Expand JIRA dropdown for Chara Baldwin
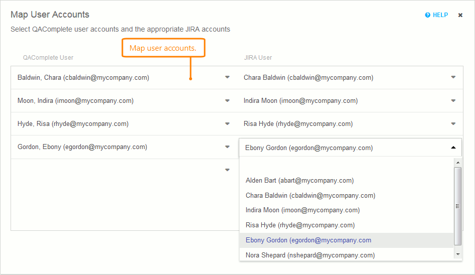This screenshot has width=475, height=275. pos(453,77)
